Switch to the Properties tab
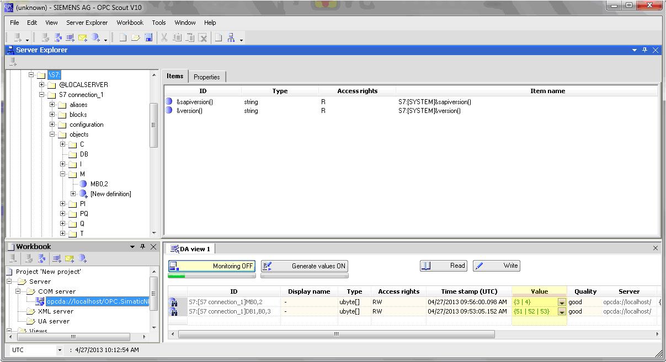Screen dimensions: 666x362 click(x=207, y=77)
